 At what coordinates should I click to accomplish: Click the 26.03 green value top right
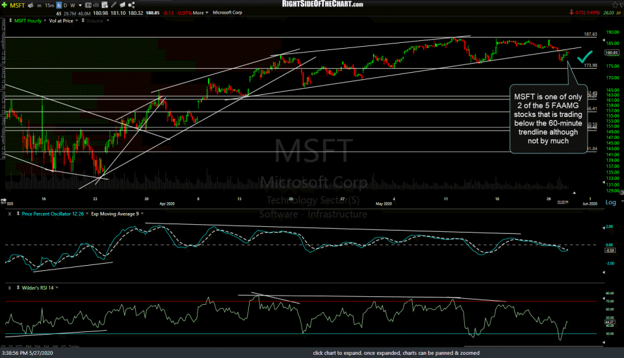(608, 13)
